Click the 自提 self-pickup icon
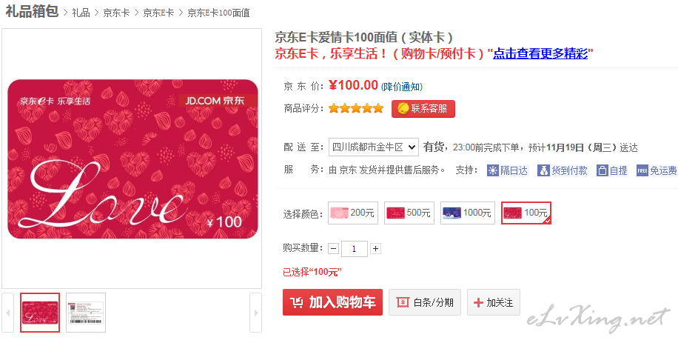Screen dimensions: 678x343 pos(603,170)
